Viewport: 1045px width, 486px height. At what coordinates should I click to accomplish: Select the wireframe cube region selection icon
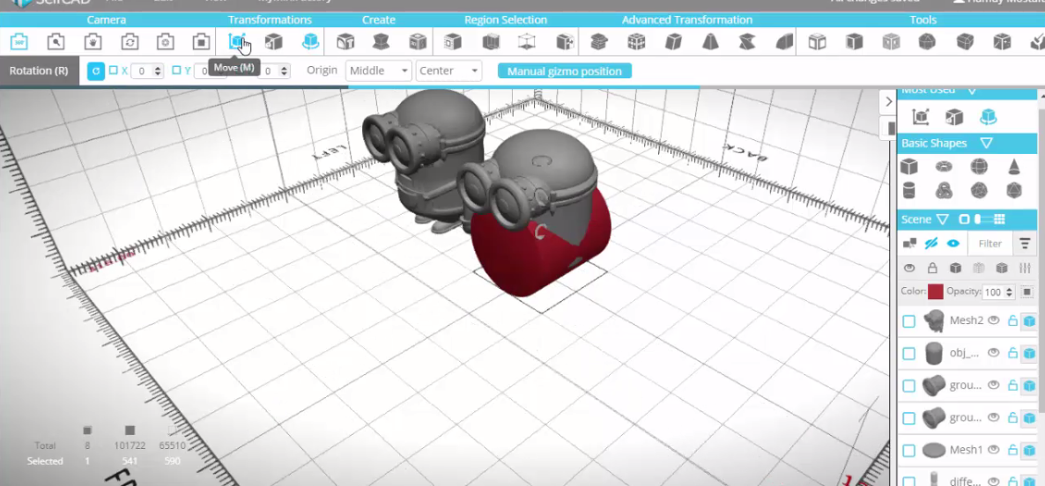tap(527, 42)
